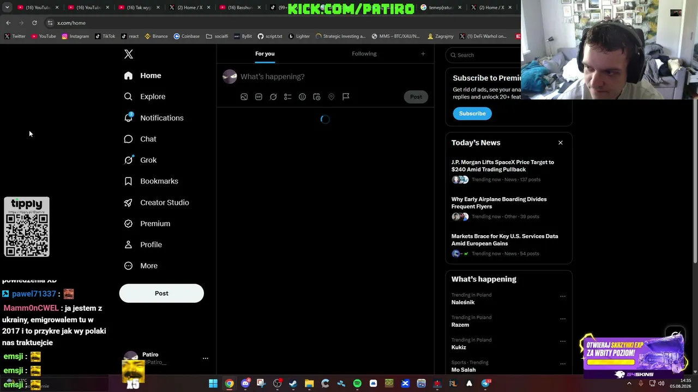Click the profile avatar in the composer
Viewport: 698px width, 392px height.
[x=230, y=77]
